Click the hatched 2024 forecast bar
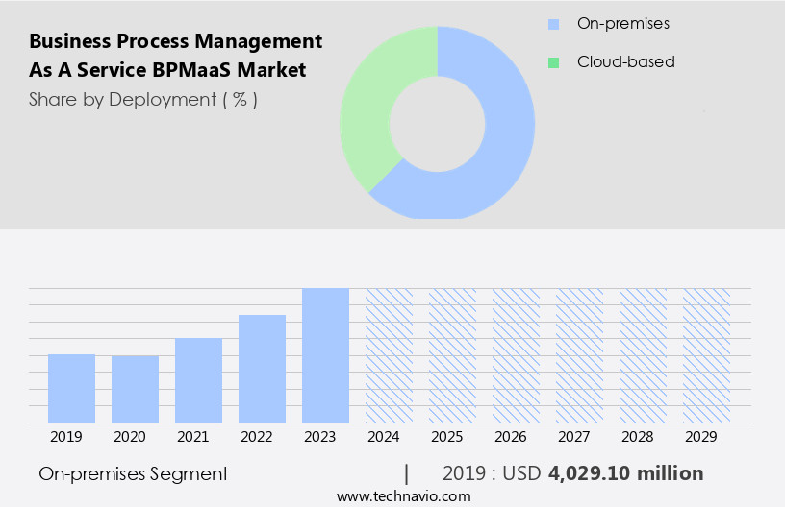 389,355
